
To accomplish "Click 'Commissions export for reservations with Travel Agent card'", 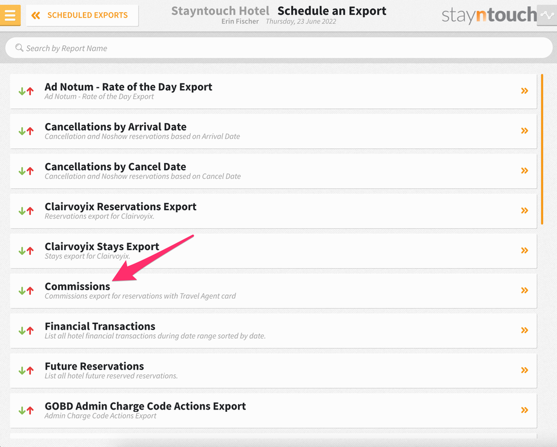I will [x=140, y=296].
